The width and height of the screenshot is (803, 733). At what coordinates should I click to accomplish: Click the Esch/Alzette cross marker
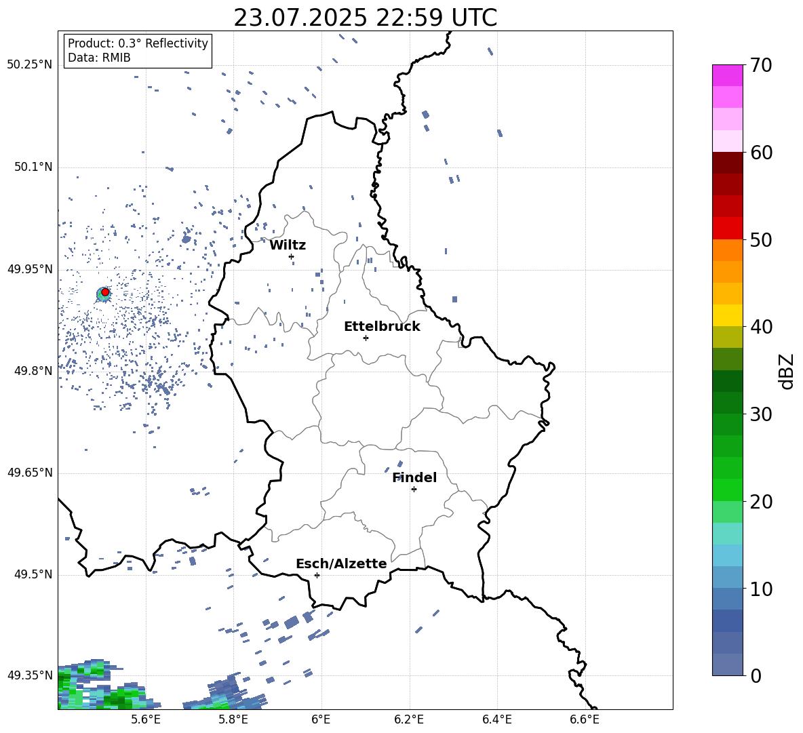pyautogui.click(x=317, y=575)
